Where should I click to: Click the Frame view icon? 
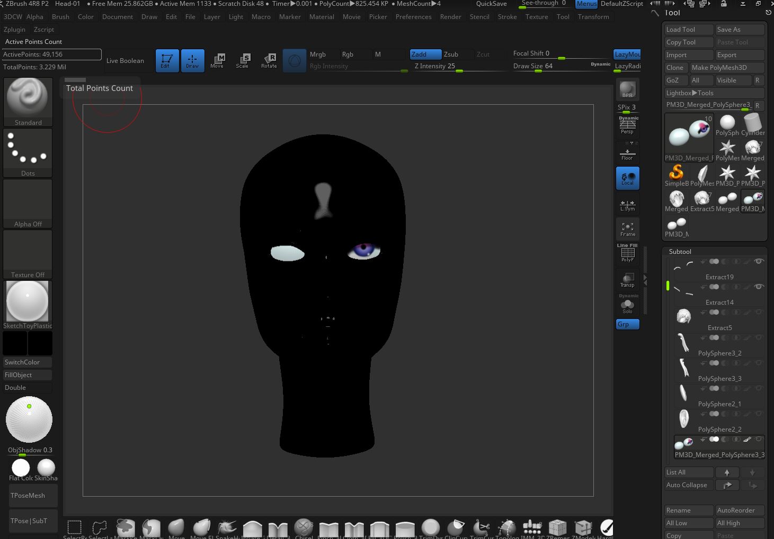click(627, 229)
